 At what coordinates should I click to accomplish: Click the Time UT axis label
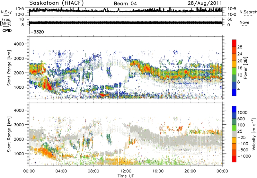[x=126, y=176]
